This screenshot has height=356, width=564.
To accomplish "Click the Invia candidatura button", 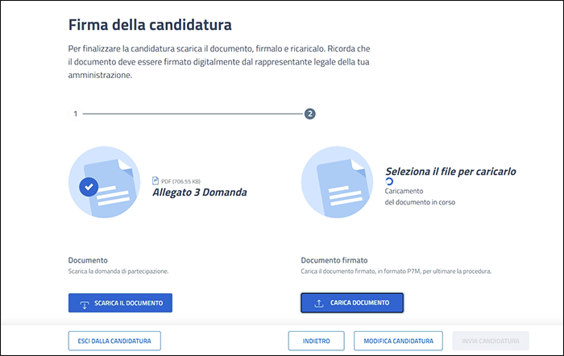I will [x=491, y=341].
